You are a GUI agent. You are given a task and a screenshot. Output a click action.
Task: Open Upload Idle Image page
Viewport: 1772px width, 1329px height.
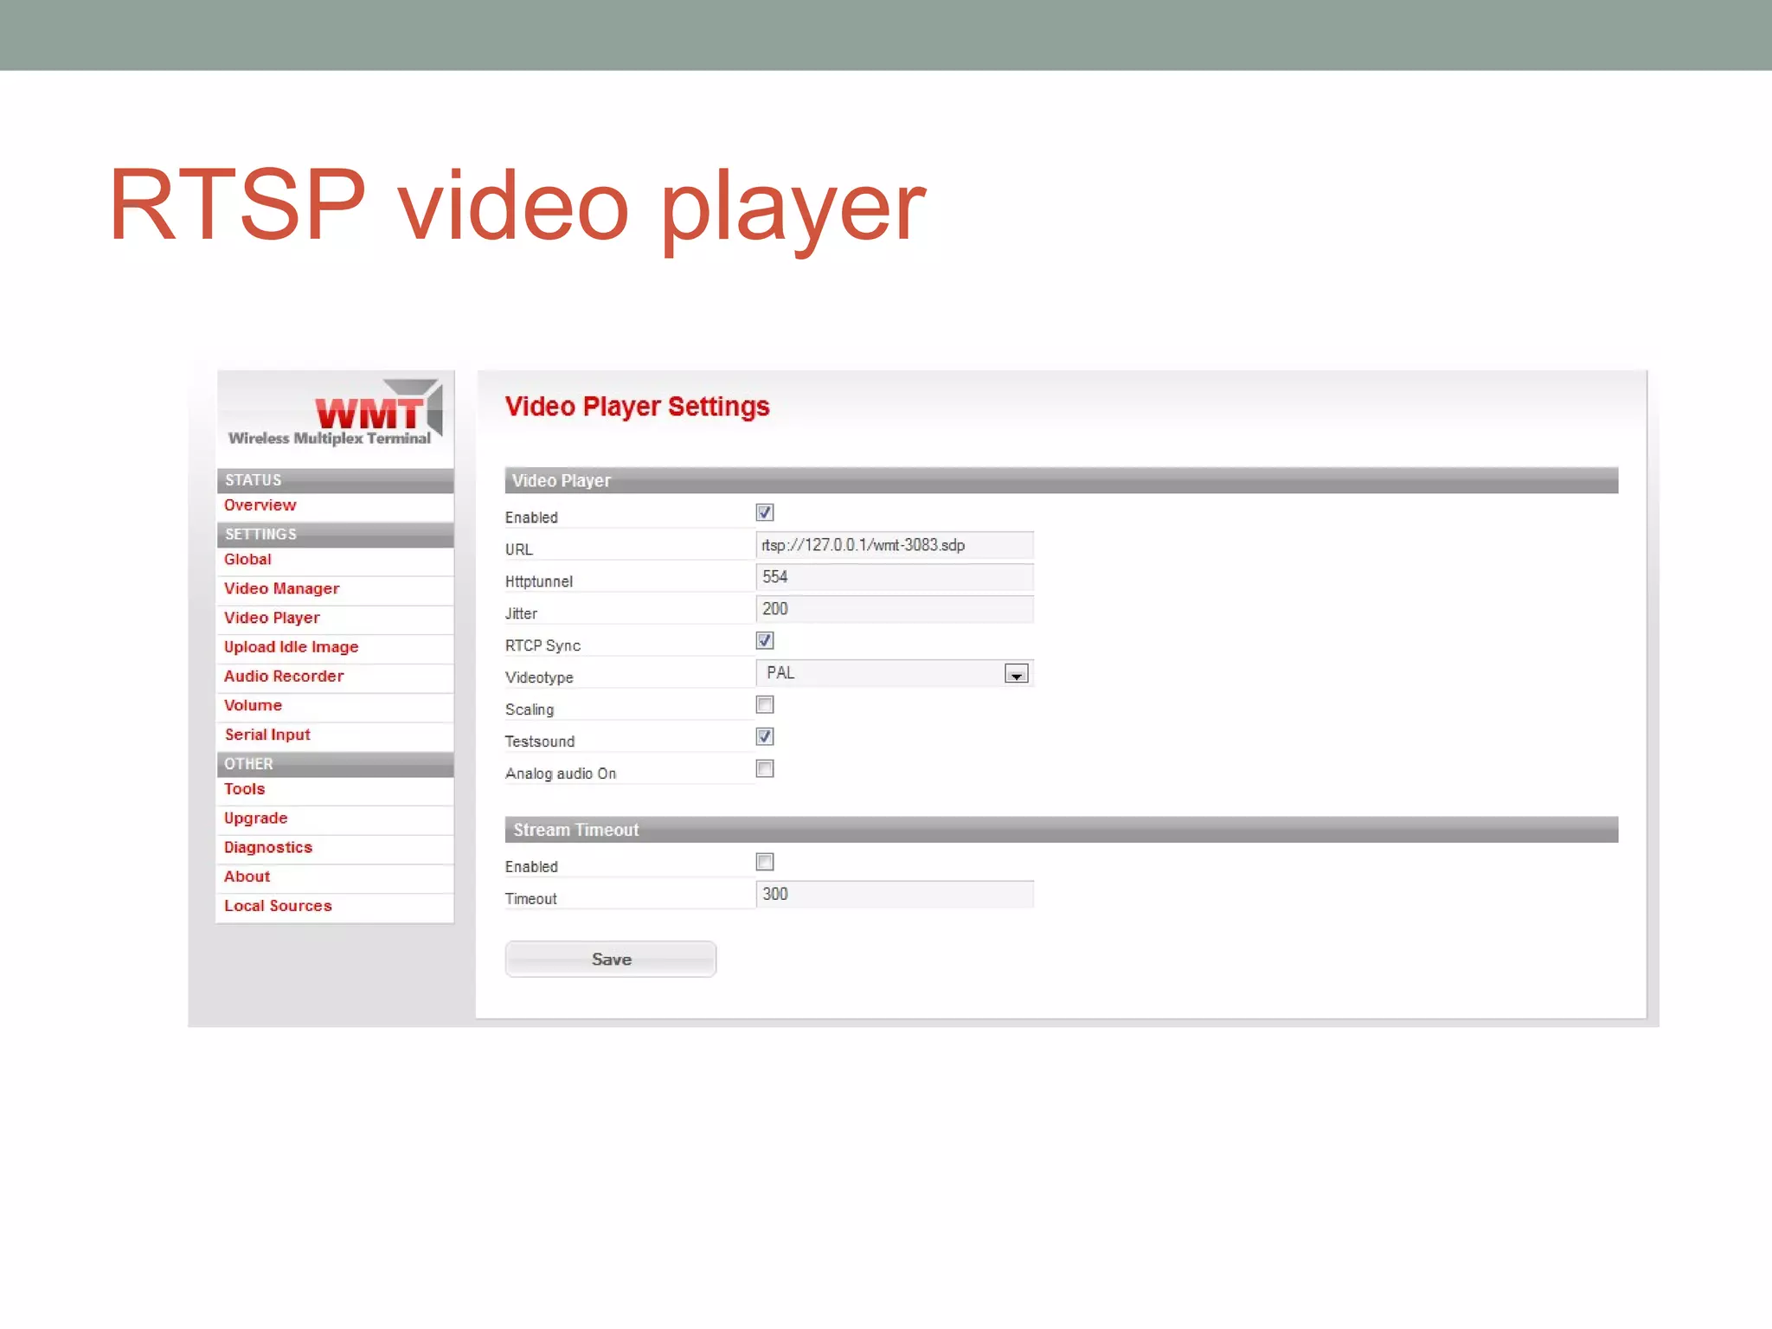[291, 647]
